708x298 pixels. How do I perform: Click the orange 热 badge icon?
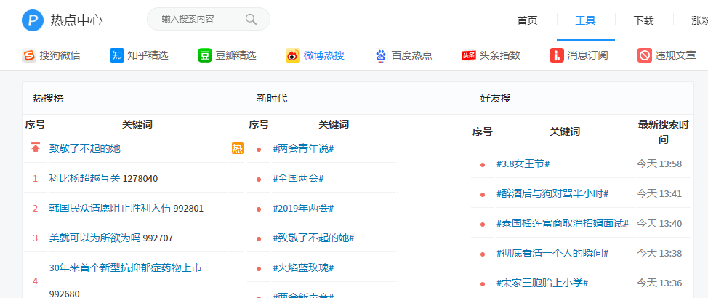tap(238, 148)
